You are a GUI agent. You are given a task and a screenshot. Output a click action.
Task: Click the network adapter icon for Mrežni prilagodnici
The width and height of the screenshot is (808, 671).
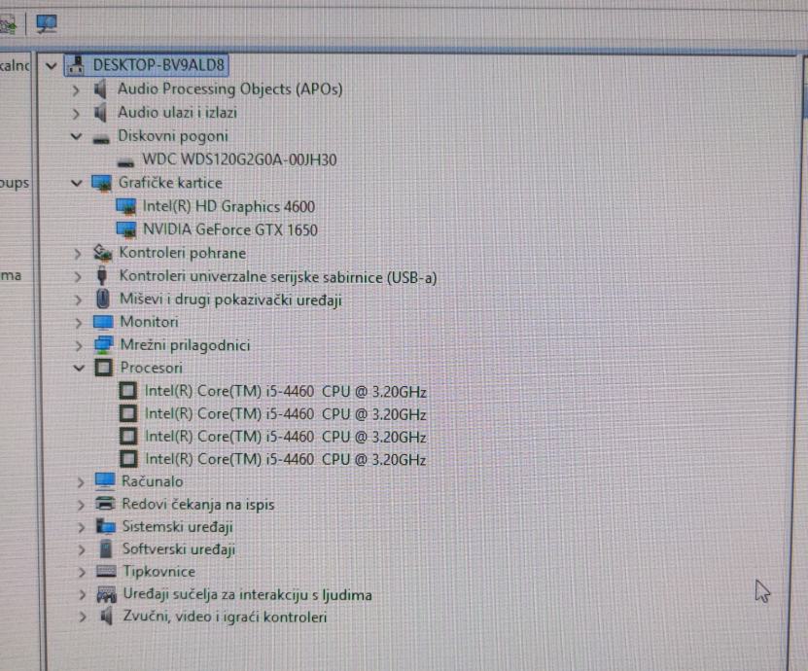104,345
